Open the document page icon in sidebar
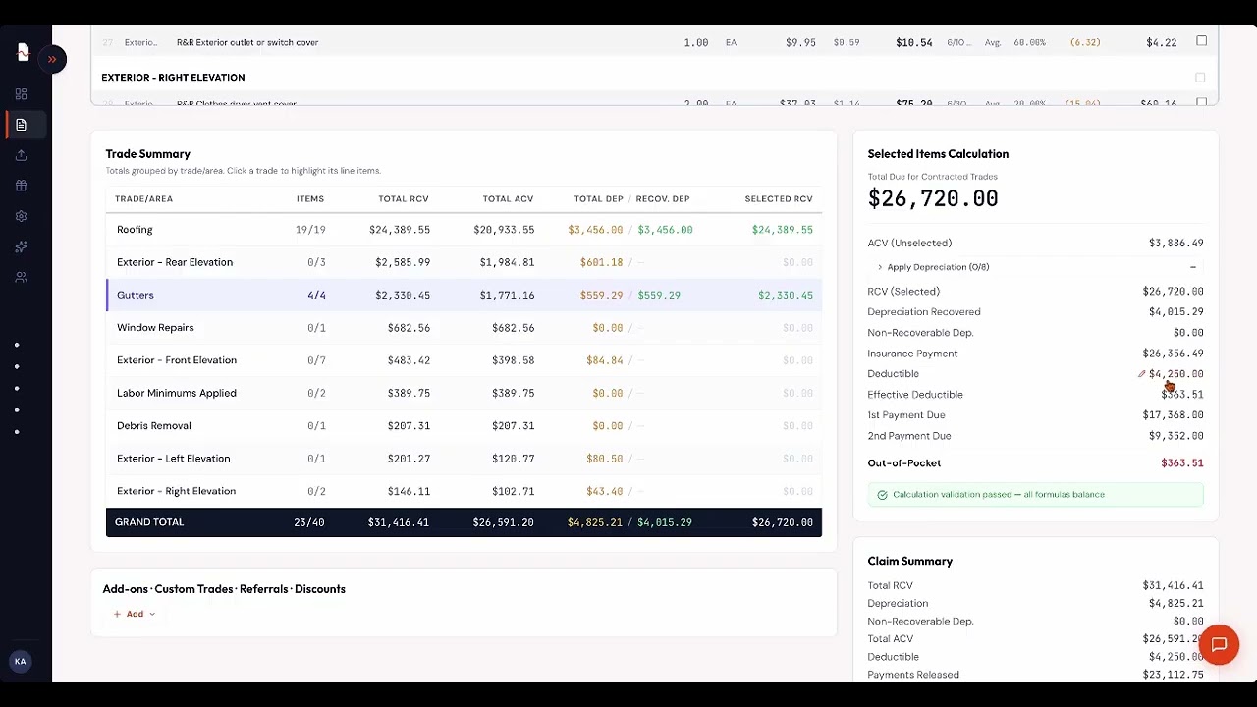 [21, 125]
